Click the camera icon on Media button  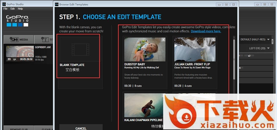[x=14, y=40]
